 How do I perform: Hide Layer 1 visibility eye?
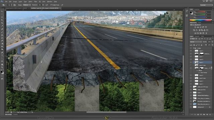pos(191,93)
